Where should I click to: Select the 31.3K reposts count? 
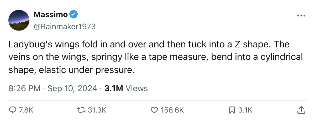click(x=97, y=110)
